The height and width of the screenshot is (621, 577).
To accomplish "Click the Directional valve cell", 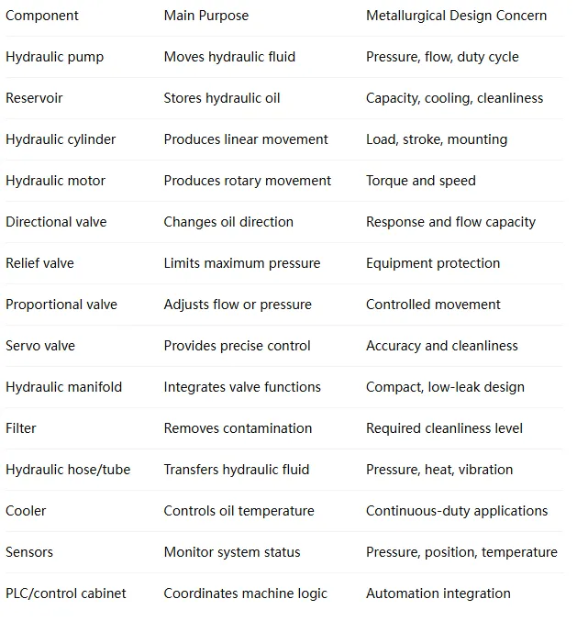I will [x=56, y=222].
